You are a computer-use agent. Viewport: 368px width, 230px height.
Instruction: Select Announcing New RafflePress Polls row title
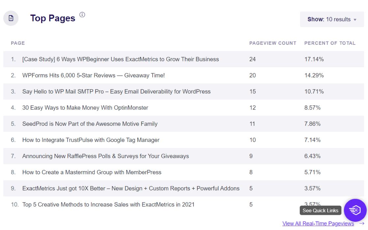tap(106, 156)
